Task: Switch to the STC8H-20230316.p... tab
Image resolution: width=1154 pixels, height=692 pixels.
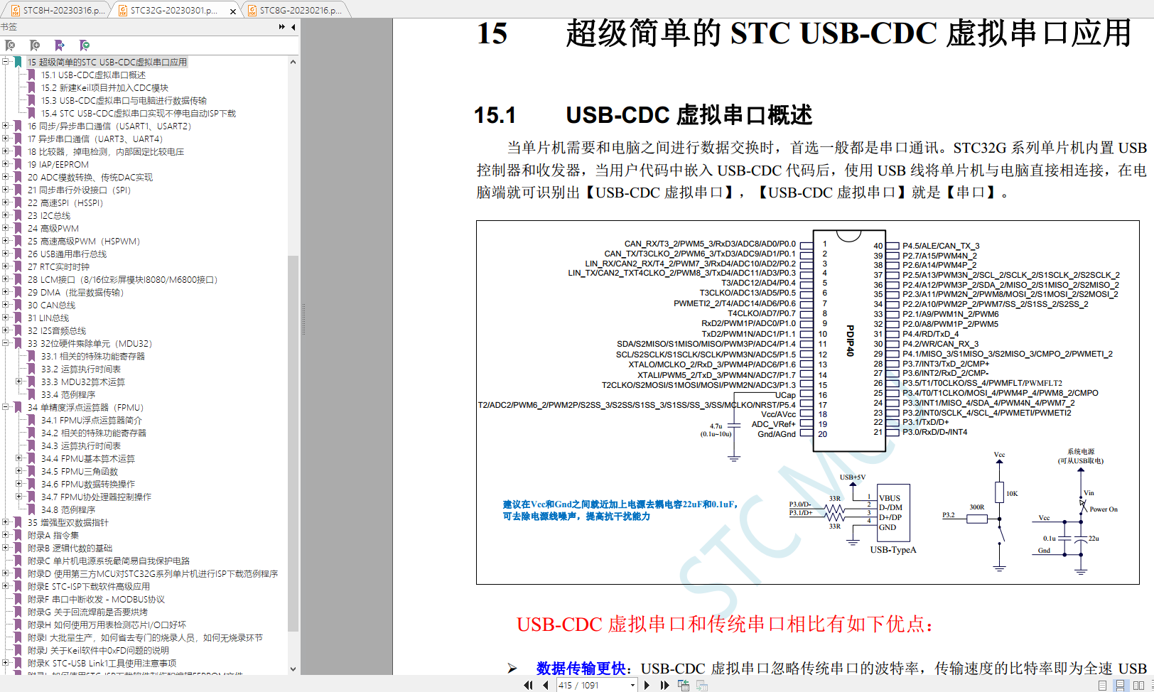Action: click(x=56, y=11)
